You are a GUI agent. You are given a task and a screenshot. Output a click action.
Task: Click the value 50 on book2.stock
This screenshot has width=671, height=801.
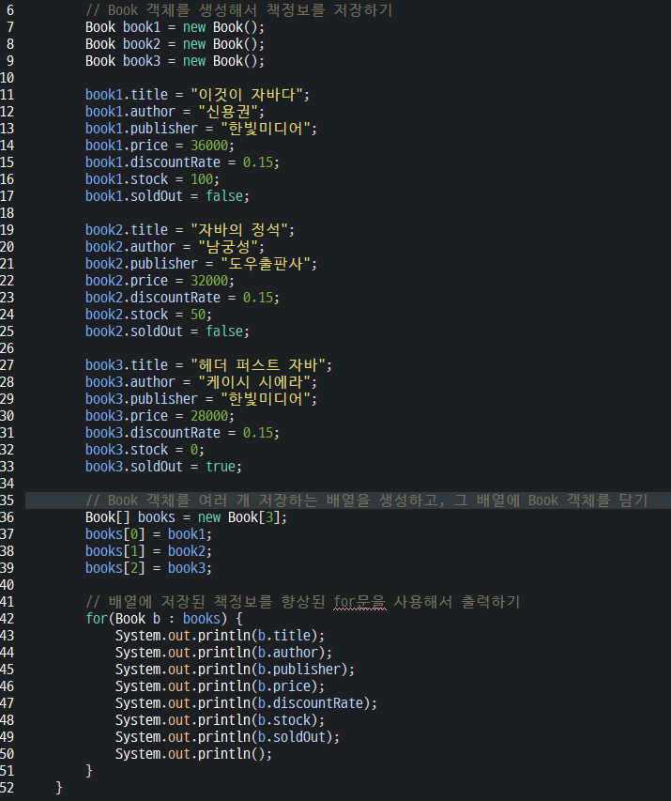198,314
